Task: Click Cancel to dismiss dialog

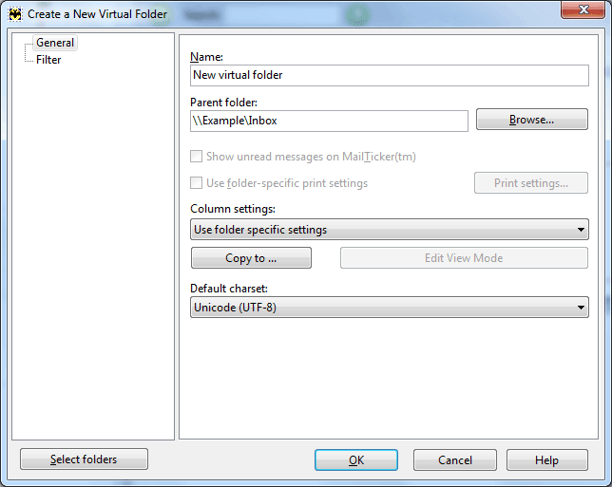Action: pyautogui.click(x=454, y=460)
